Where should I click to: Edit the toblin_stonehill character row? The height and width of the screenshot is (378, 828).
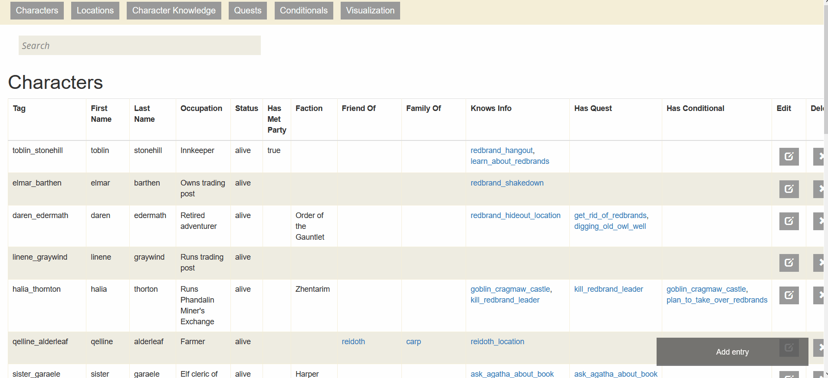pos(789,156)
